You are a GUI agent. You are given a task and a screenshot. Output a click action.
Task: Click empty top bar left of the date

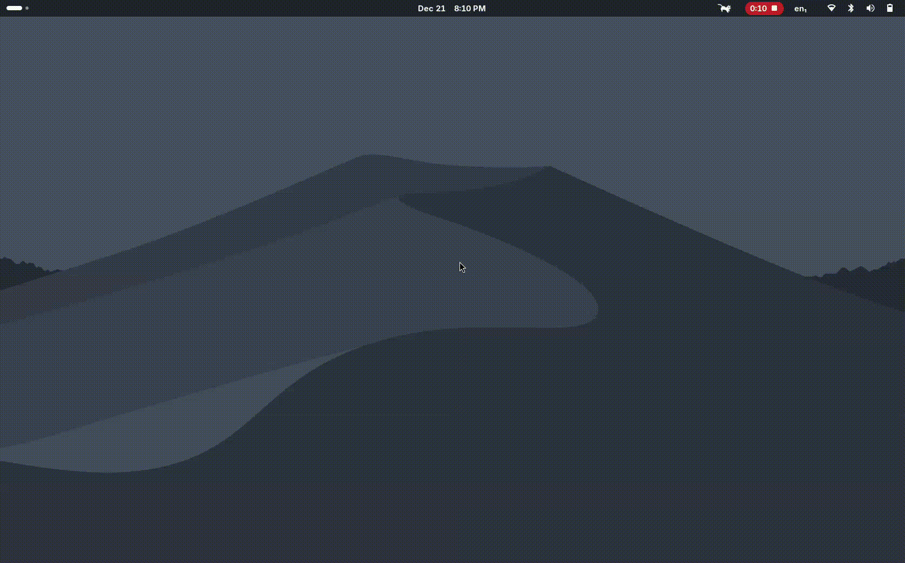click(x=216, y=8)
